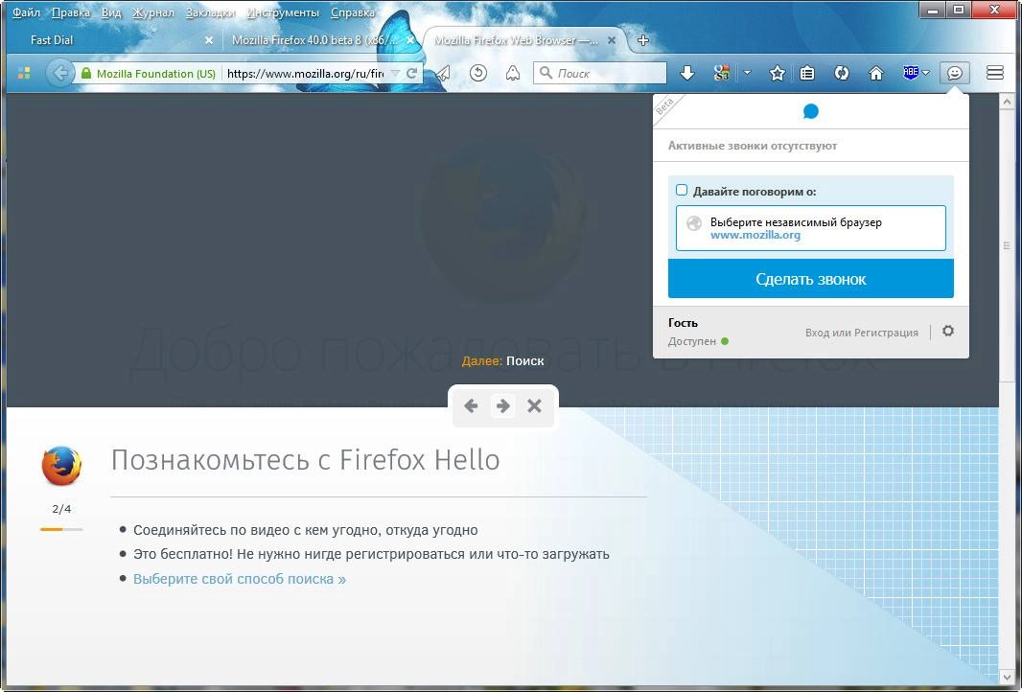This screenshot has width=1022, height=692.
Task: Click the Google search extension icon
Action: pyautogui.click(x=721, y=73)
